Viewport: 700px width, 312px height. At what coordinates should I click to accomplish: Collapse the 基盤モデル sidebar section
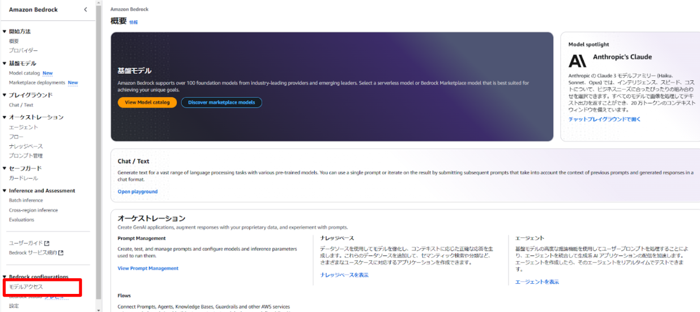[5, 63]
